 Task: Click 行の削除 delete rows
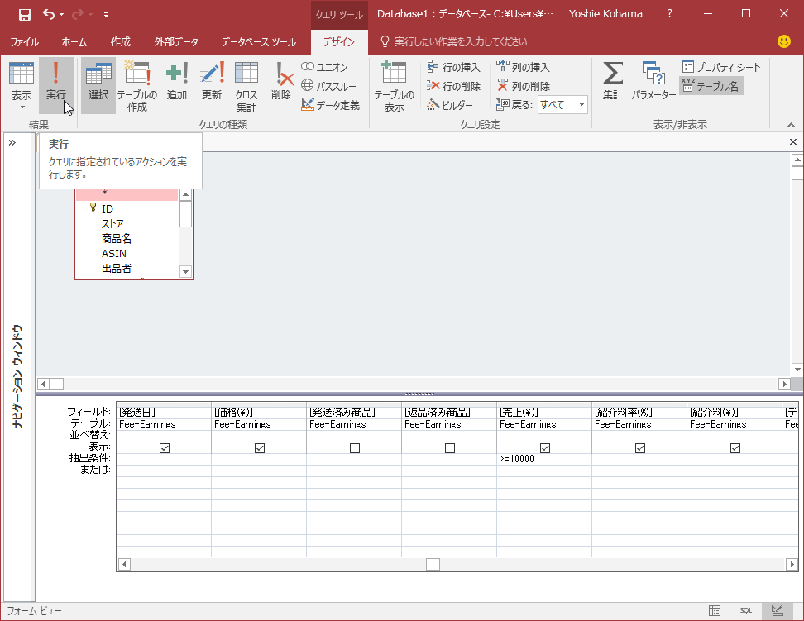454,86
